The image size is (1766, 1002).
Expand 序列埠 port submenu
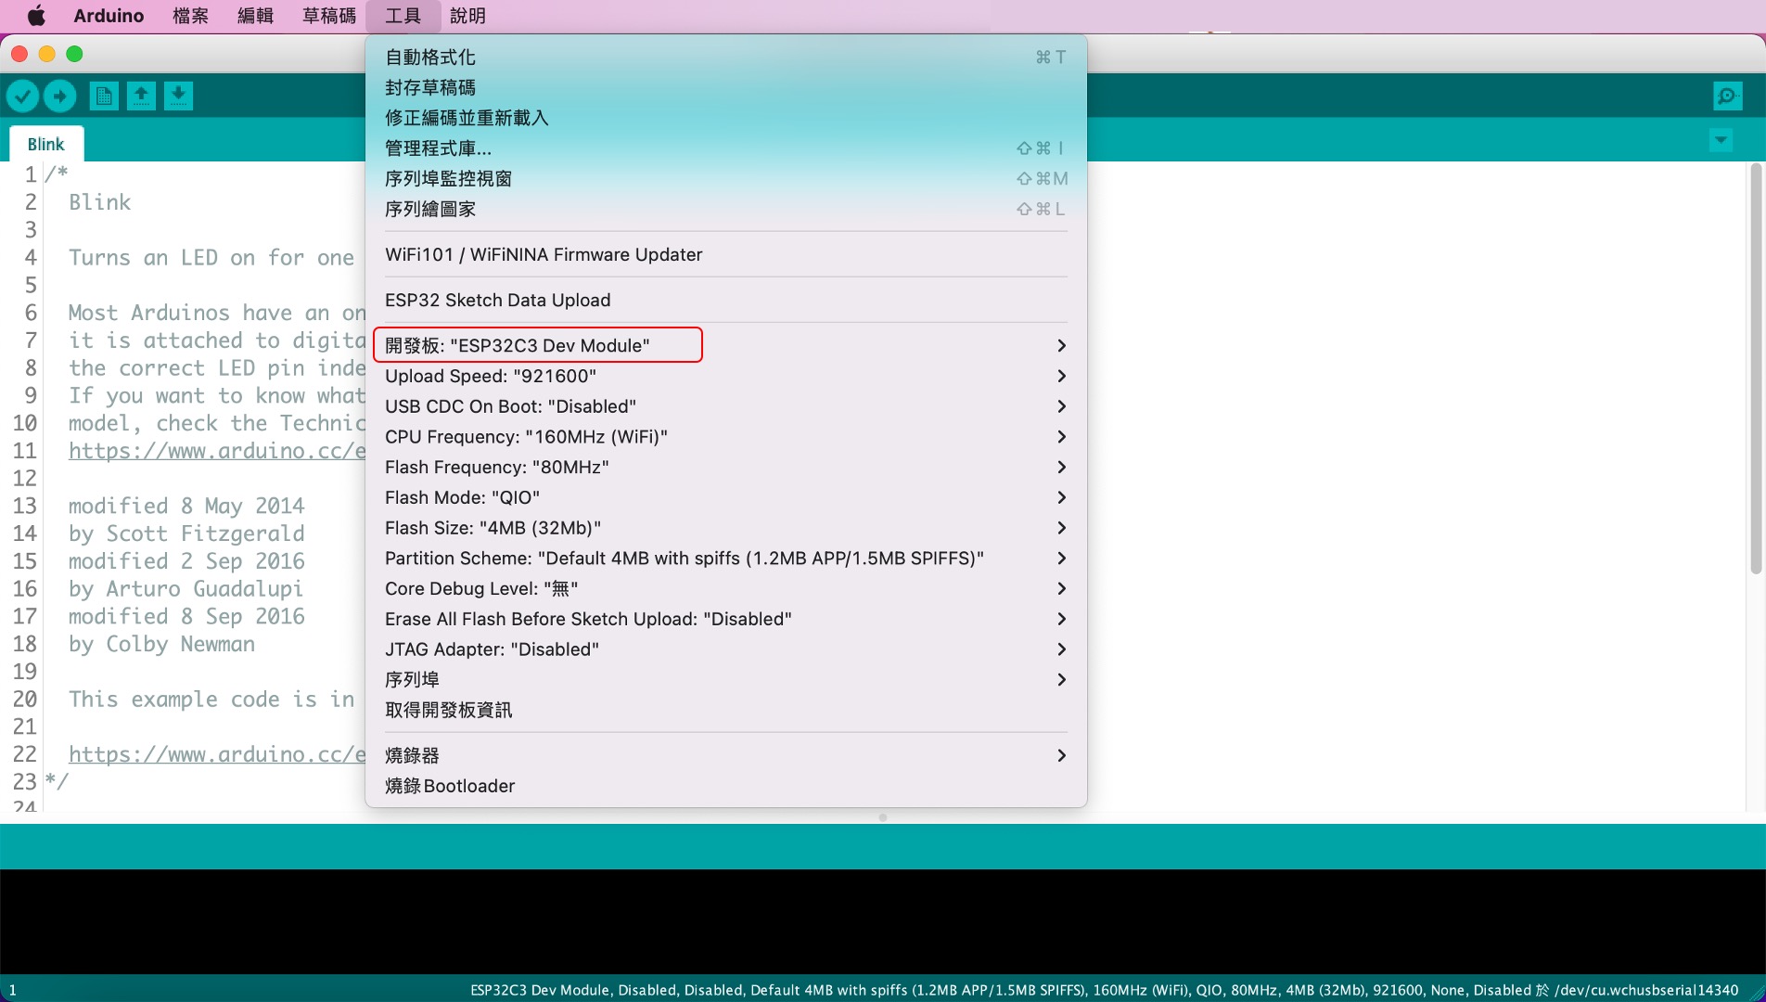[726, 680]
